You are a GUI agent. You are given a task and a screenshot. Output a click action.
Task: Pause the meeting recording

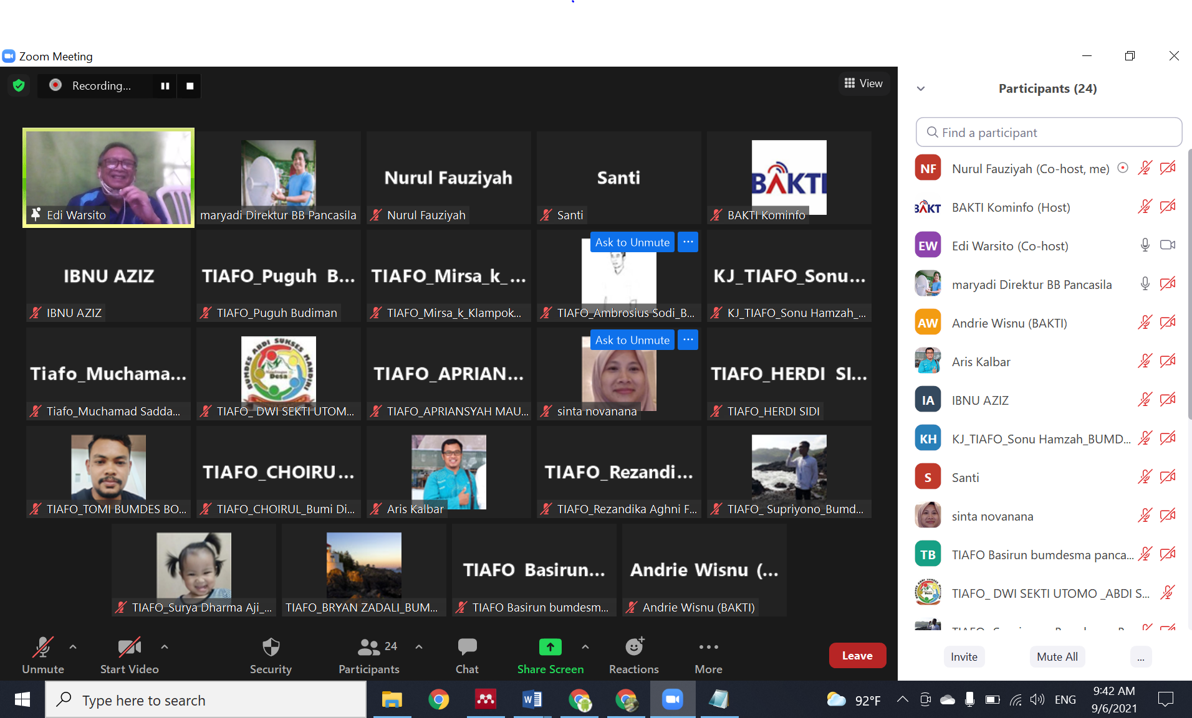click(165, 86)
